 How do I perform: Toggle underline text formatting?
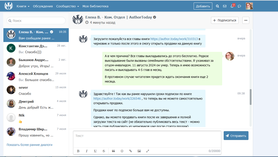click(95, 151)
